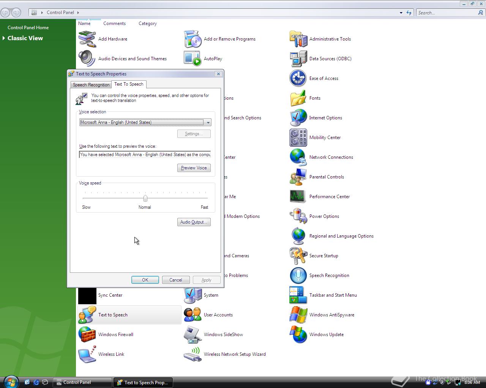486x388 pixels.
Task: Click the Preview Voice button
Action: [x=194, y=168]
